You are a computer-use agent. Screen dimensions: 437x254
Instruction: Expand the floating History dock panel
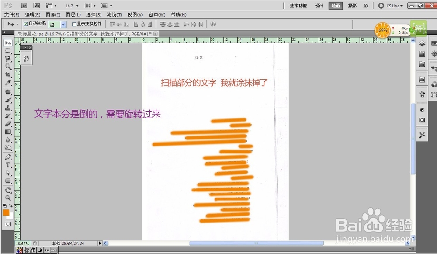(24, 48)
